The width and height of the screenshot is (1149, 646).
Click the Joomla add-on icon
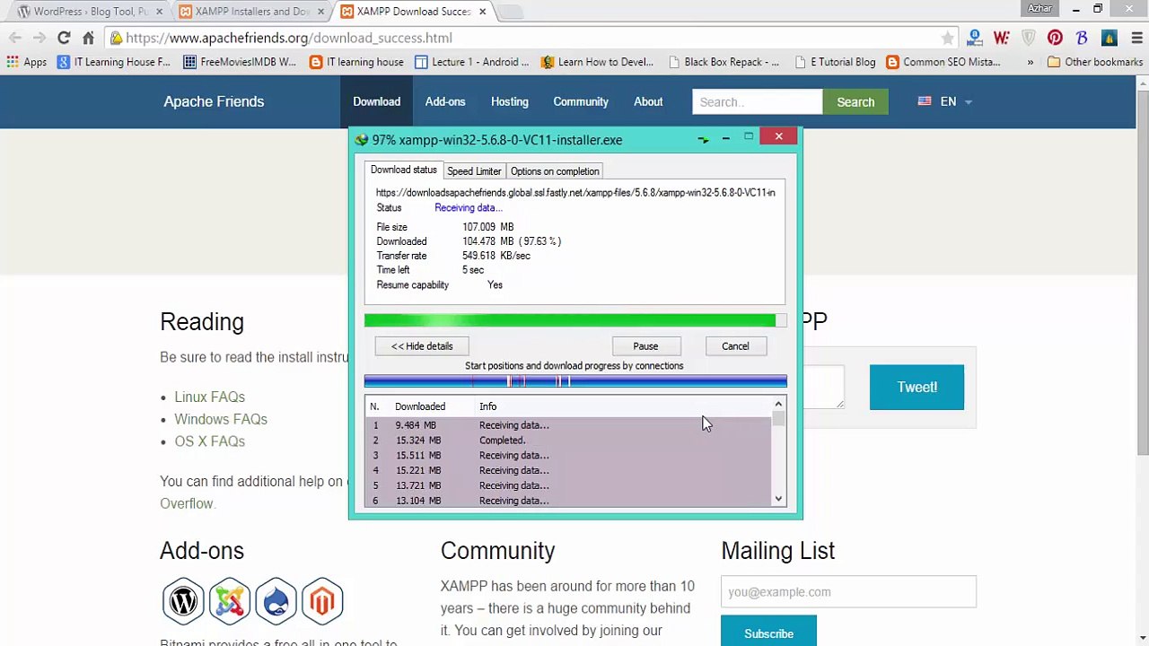(230, 601)
